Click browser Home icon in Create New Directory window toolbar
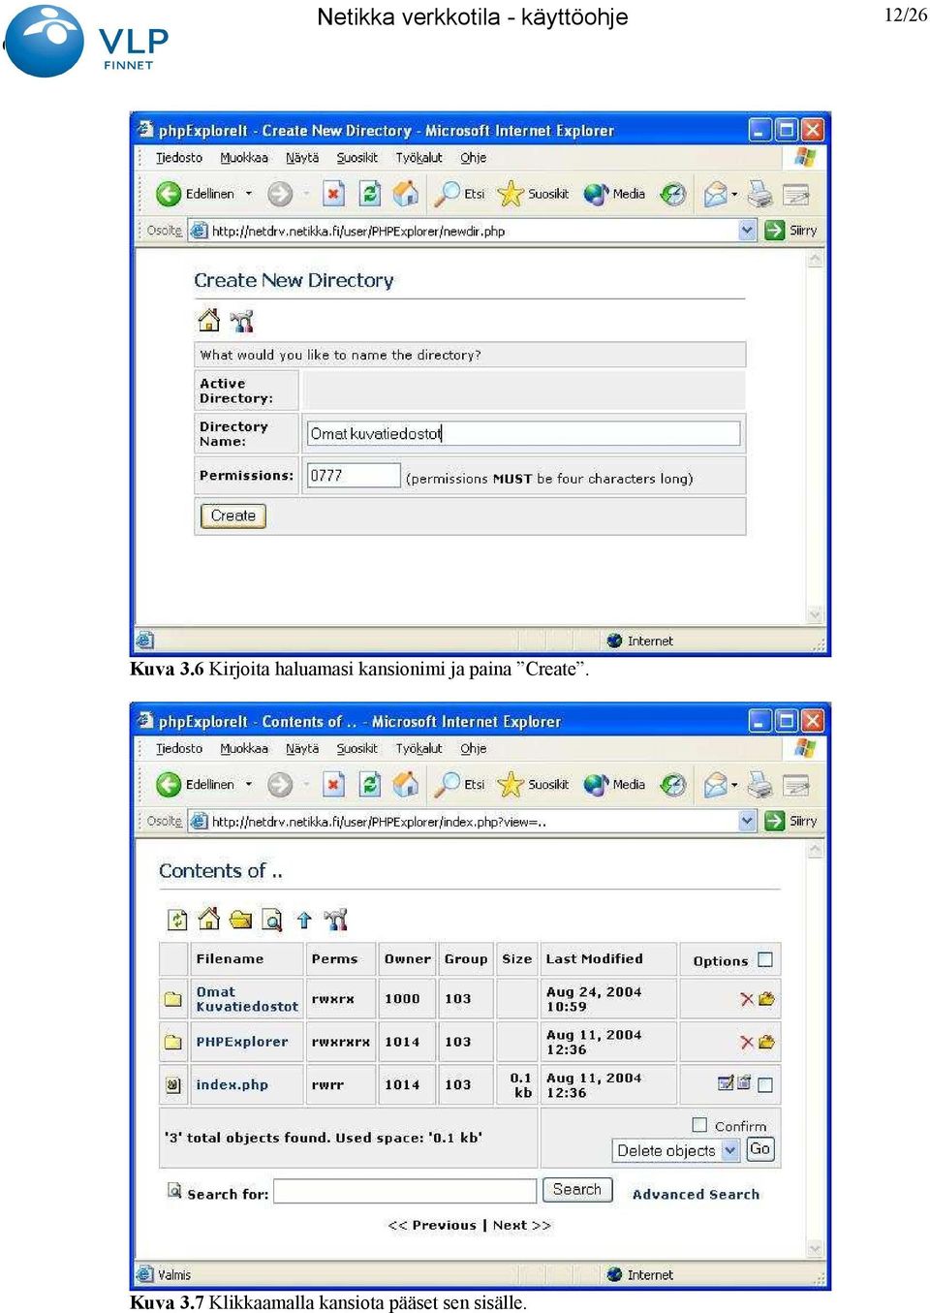Image resolution: width=930 pixels, height=1313 pixels. point(405,194)
